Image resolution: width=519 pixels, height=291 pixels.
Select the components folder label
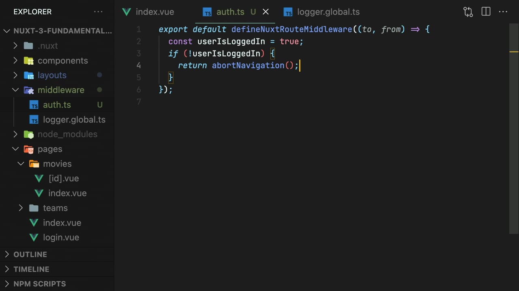pos(63,61)
